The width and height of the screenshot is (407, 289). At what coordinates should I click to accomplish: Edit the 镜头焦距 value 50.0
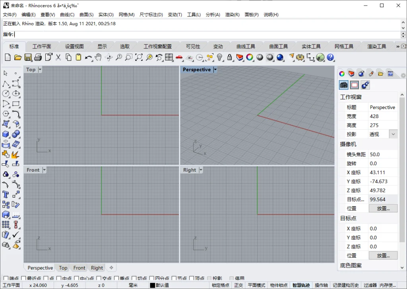[x=383, y=155]
